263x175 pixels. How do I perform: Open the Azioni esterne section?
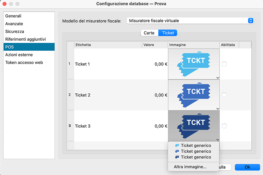[x=19, y=55]
